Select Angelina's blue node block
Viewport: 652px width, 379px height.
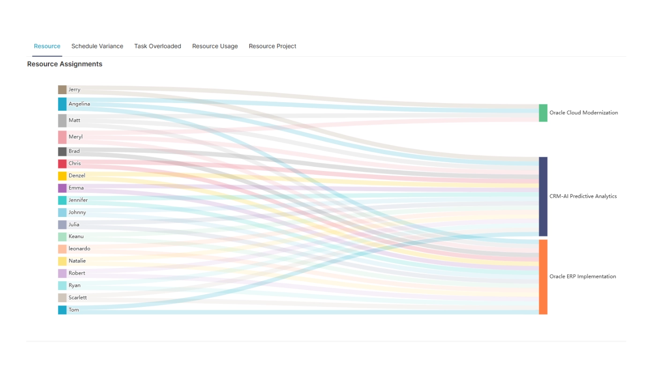pyautogui.click(x=62, y=104)
